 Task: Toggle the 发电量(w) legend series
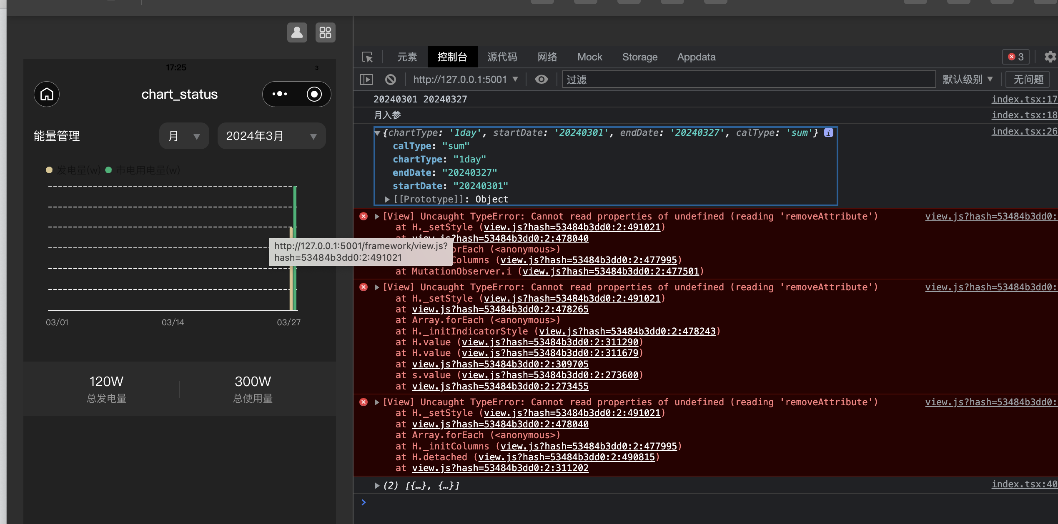[x=73, y=170]
